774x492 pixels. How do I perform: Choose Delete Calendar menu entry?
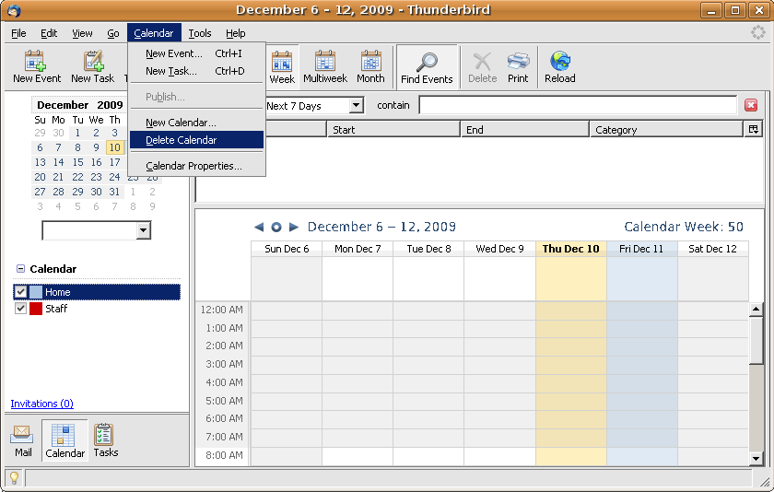click(x=196, y=140)
